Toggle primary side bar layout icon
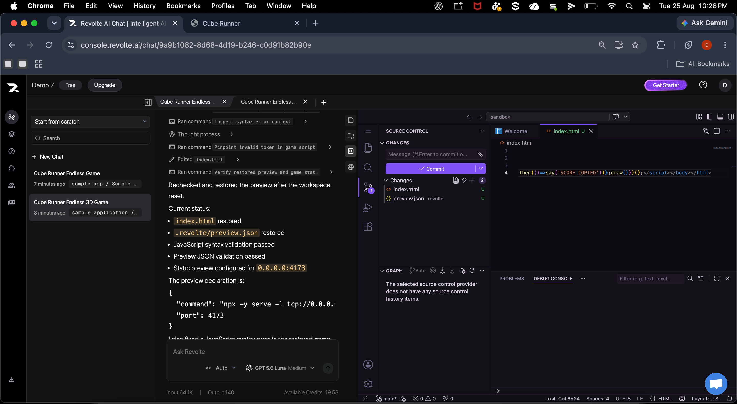737x404 pixels. click(709, 117)
